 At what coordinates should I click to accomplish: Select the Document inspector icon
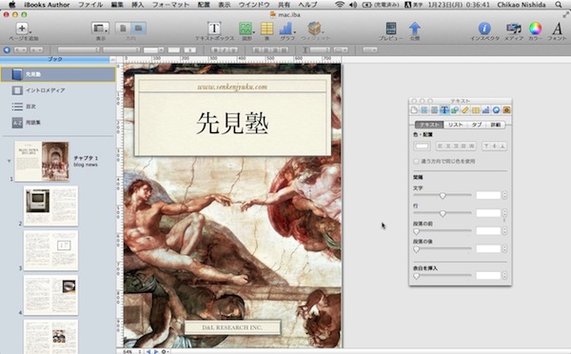pos(414,110)
